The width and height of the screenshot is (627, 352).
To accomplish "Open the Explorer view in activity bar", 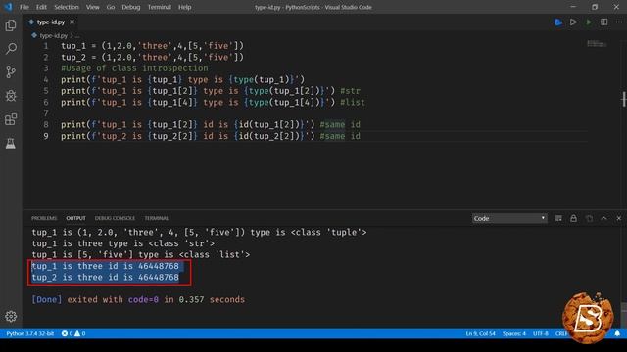I will pos(11,25).
